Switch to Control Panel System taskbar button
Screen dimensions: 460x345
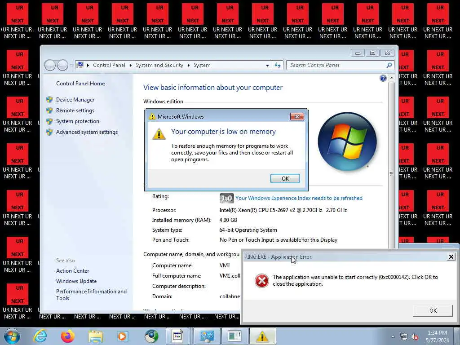[207, 336]
